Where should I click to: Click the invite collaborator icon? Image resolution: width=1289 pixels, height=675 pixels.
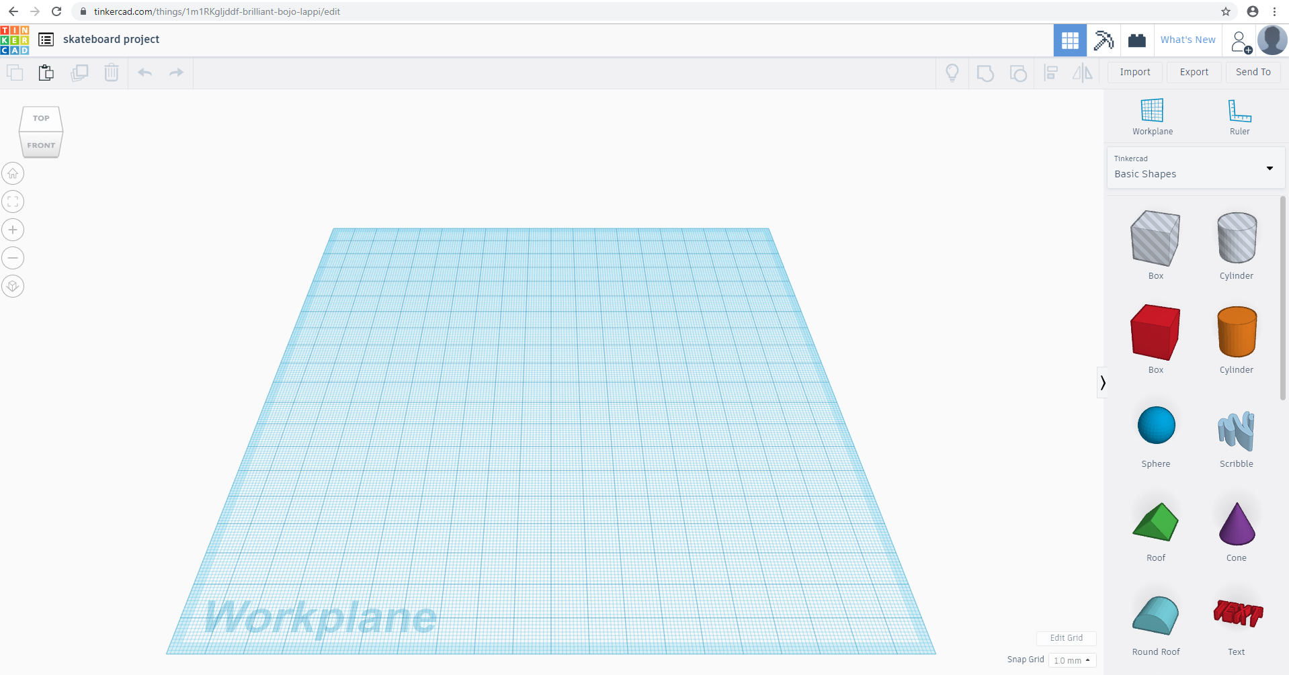tap(1241, 42)
